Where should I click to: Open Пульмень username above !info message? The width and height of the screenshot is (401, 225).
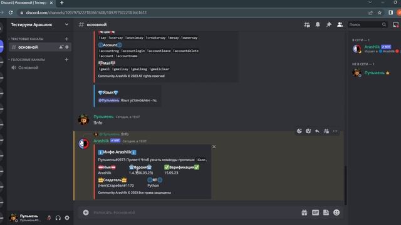[103, 117]
